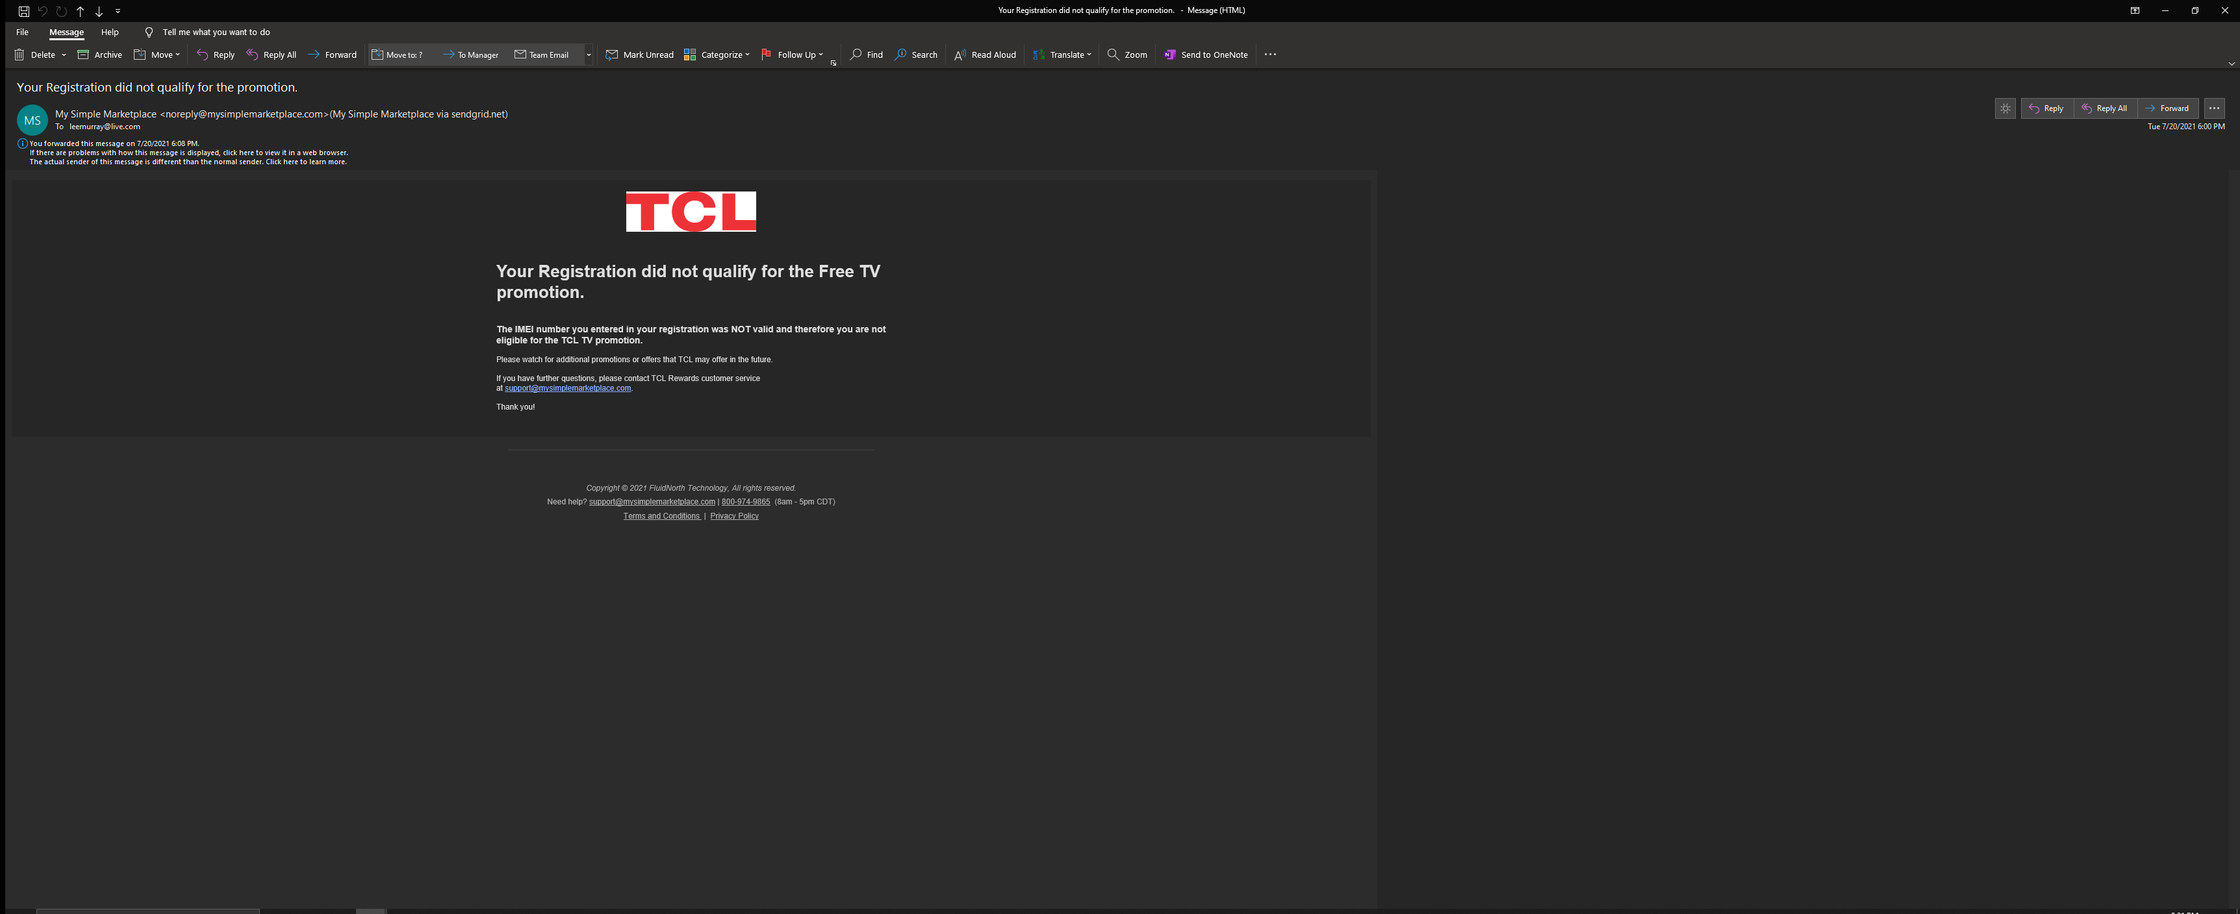
Task: Expand the Quick Steps gallery
Action: click(589, 55)
